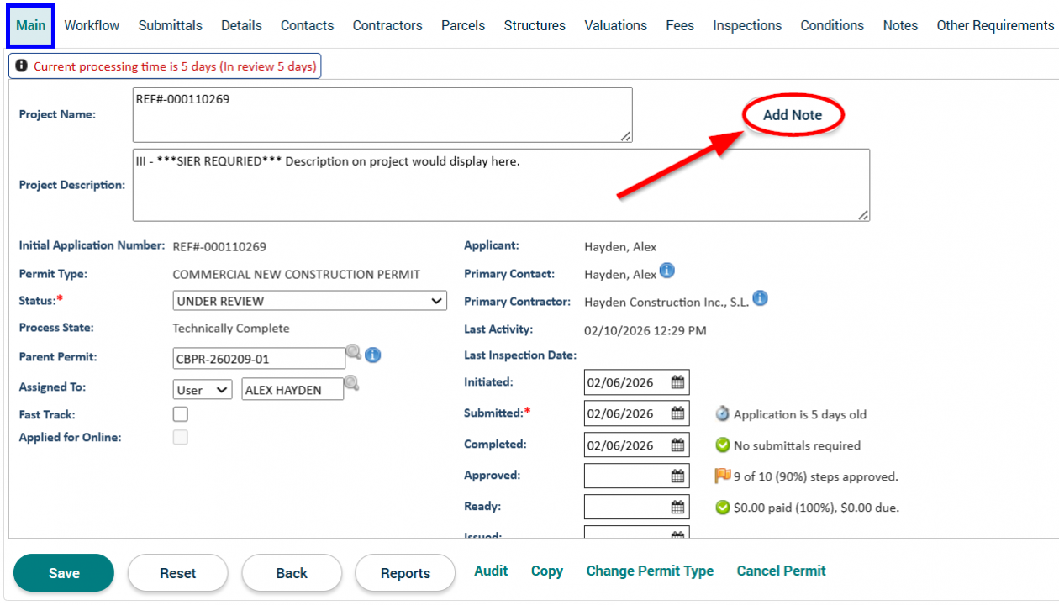Click the Parent Permit search magnifier icon
Screen dimensions: 1059x605
click(x=354, y=353)
